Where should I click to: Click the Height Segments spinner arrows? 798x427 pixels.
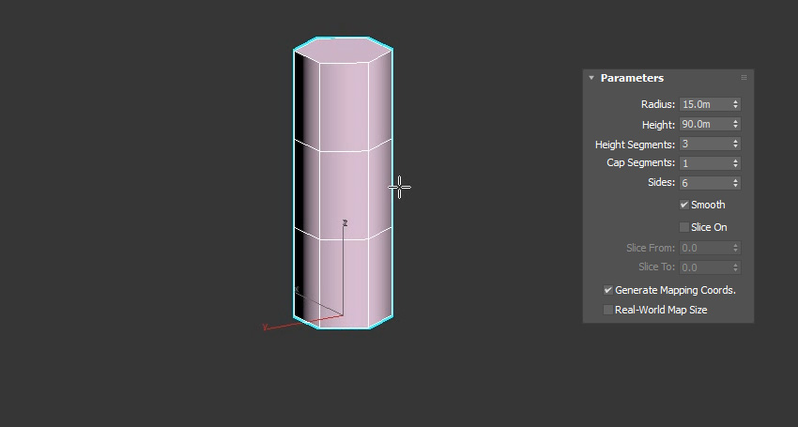click(x=735, y=144)
